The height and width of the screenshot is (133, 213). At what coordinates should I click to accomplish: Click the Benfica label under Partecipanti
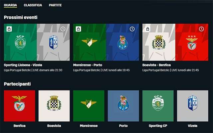(x=19, y=126)
